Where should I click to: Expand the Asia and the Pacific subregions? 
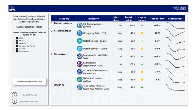[14, 46]
